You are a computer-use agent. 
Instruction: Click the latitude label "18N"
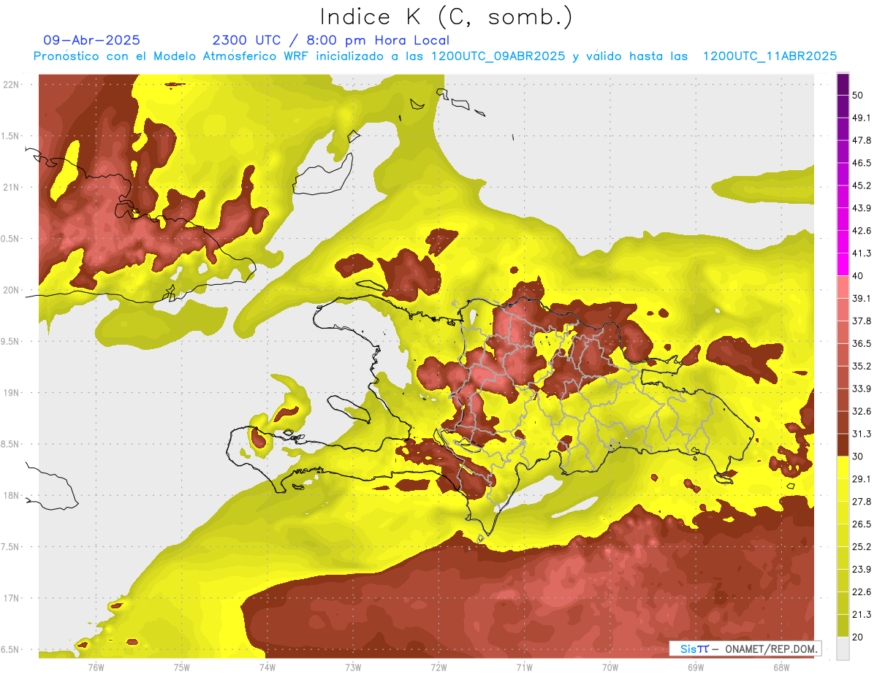[12, 496]
